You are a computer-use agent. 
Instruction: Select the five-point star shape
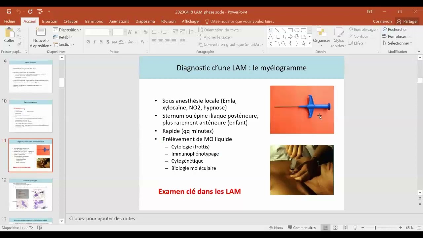click(303, 43)
